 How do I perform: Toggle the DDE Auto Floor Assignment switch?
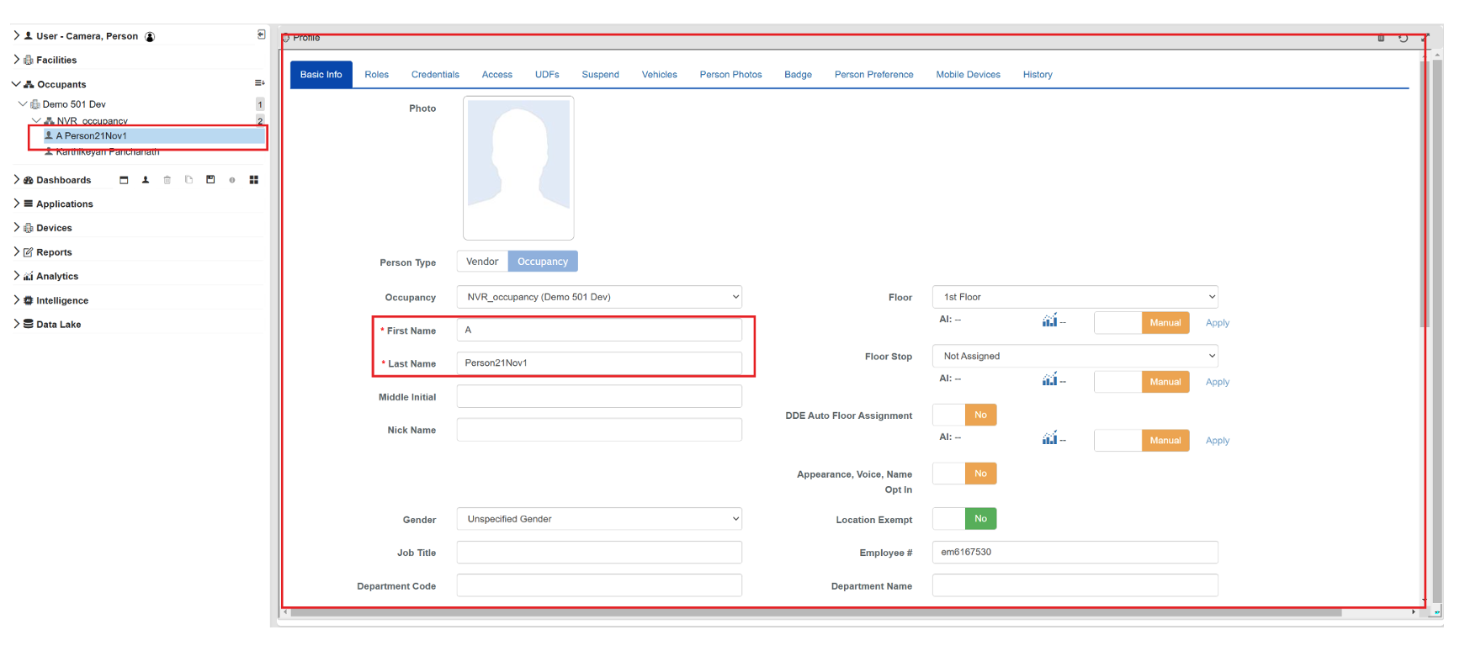[x=964, y=415]
